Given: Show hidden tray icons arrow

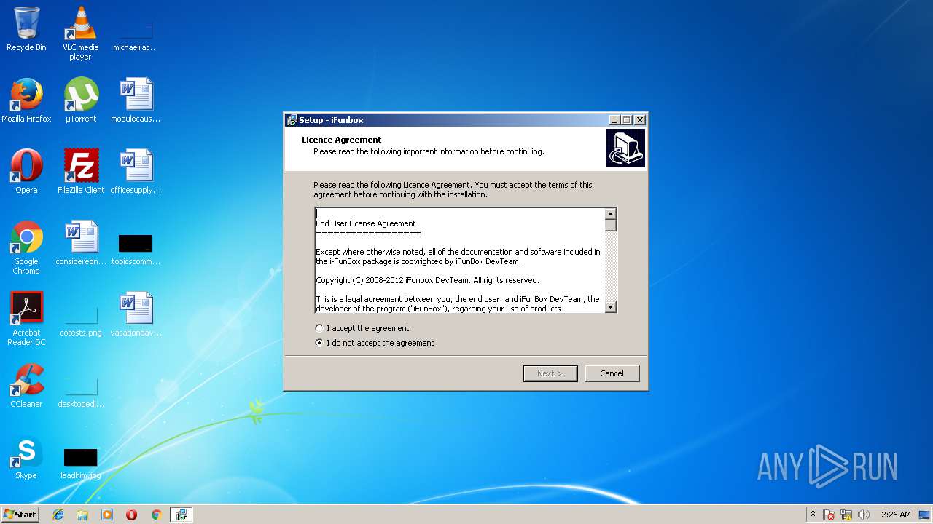Looking at the screenshot, I should tap(813, 515).
